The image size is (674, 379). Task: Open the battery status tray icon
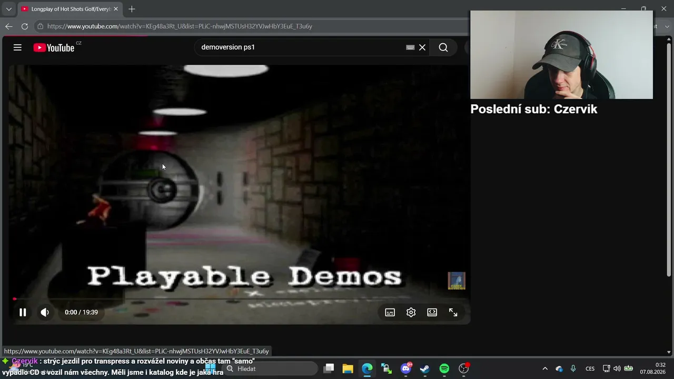[x=628, y=368]
